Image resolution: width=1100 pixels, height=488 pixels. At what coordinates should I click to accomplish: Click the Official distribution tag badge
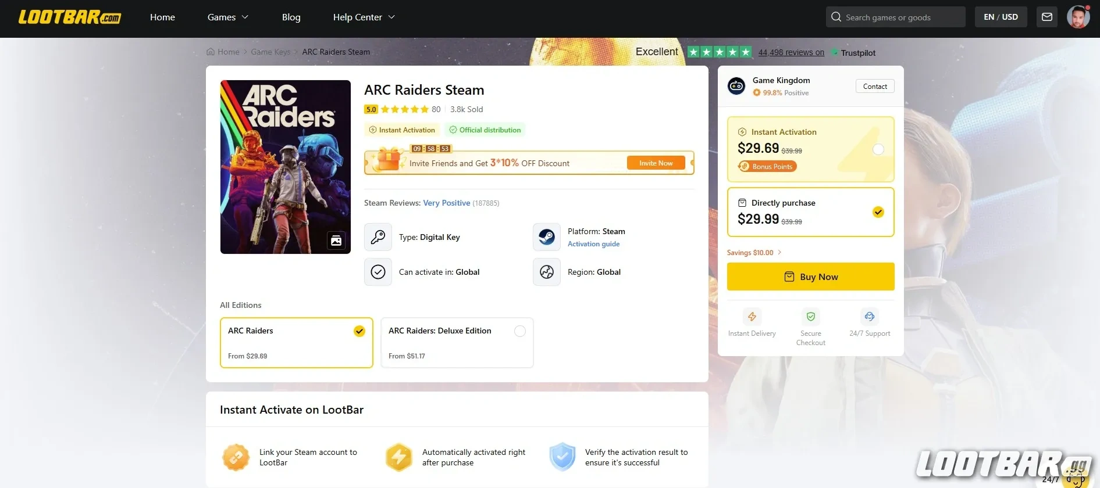(485, 130)
